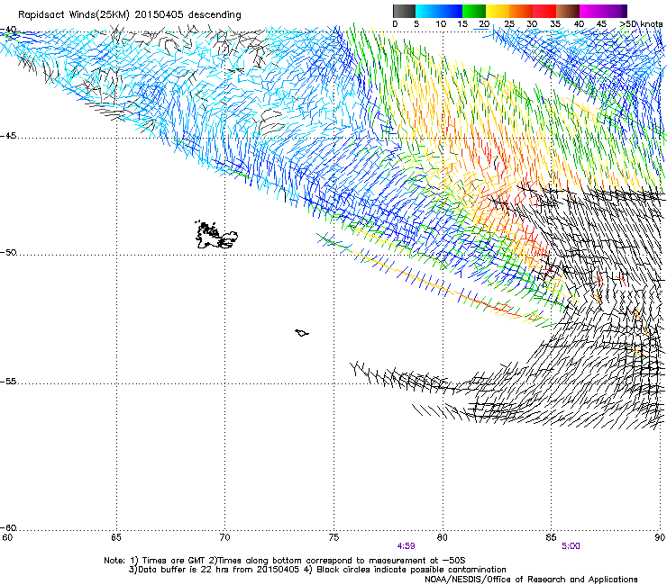Click the legend scale value '15'
The image size is (667, 585).
pyautogui.click(x=462, y=24)
